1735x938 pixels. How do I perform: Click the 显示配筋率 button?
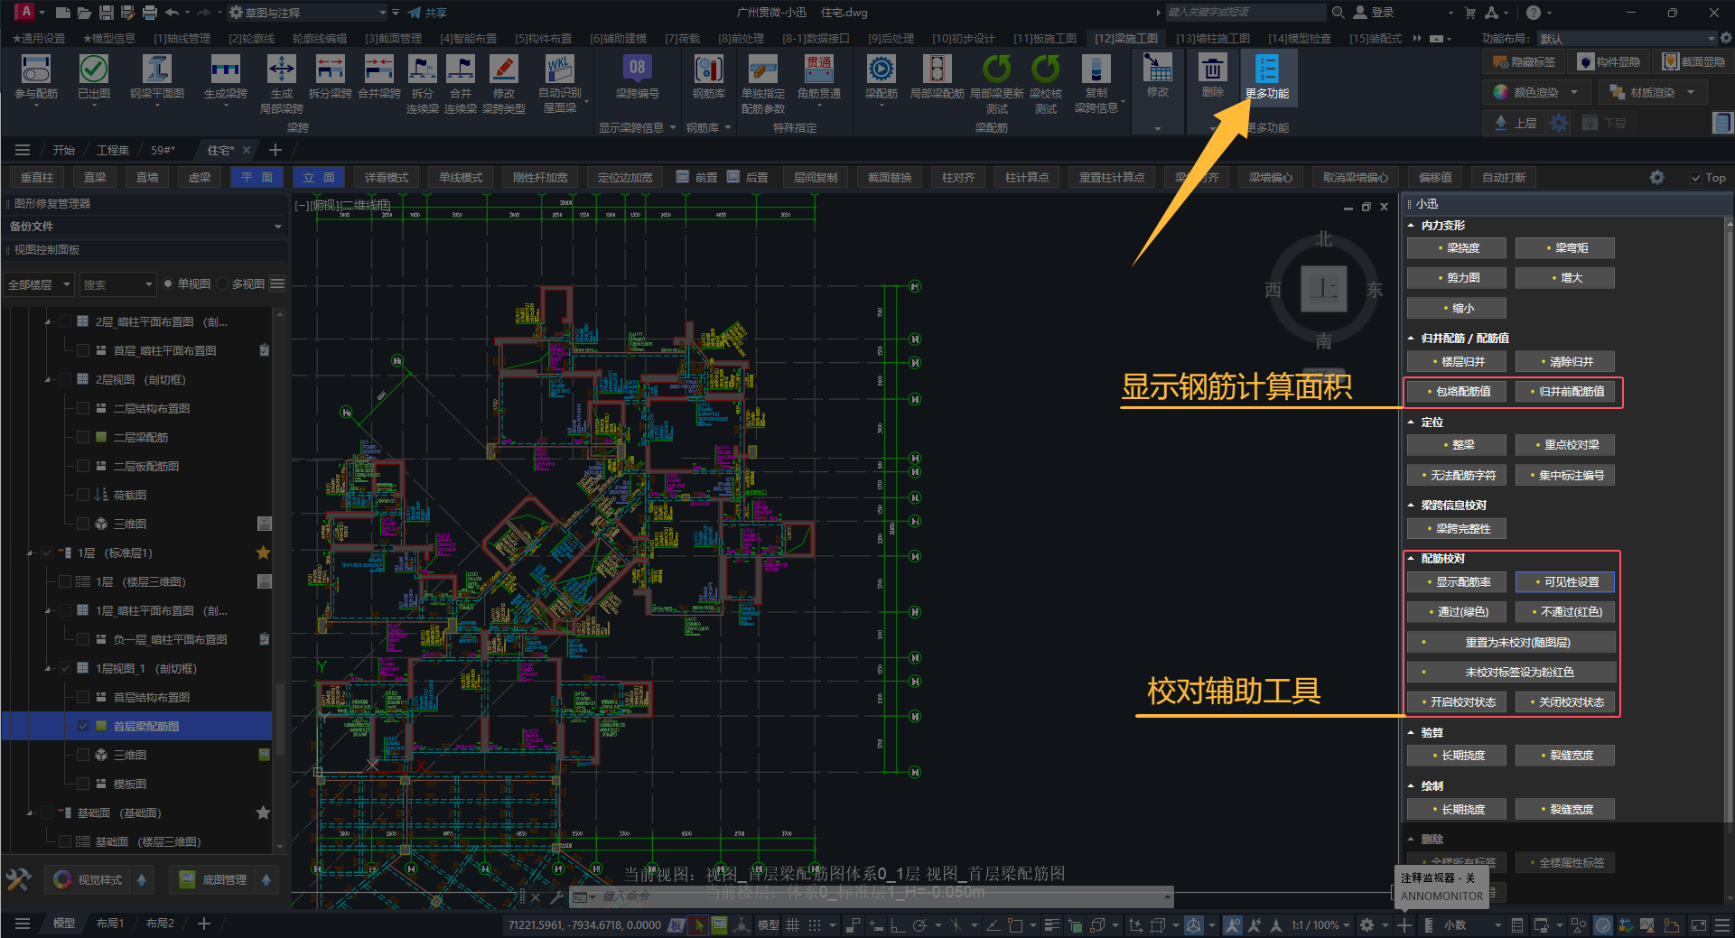click(x=1456, y=582)
